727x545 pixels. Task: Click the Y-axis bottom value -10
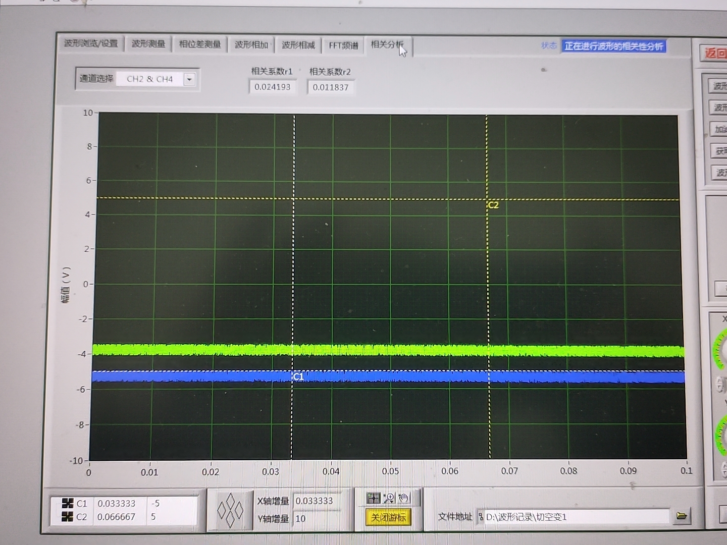[76, 461]
